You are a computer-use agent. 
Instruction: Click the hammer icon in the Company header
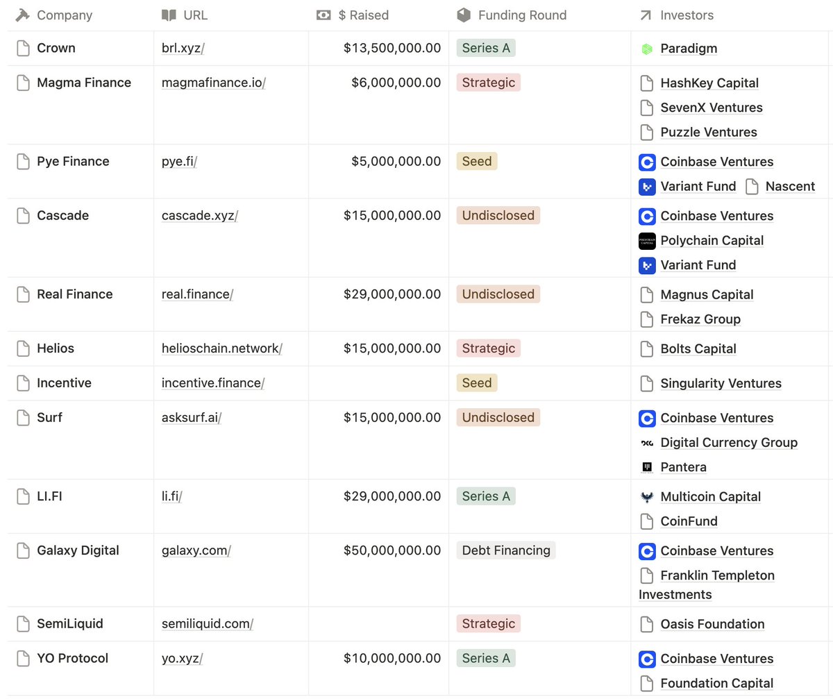pos(22,15)
